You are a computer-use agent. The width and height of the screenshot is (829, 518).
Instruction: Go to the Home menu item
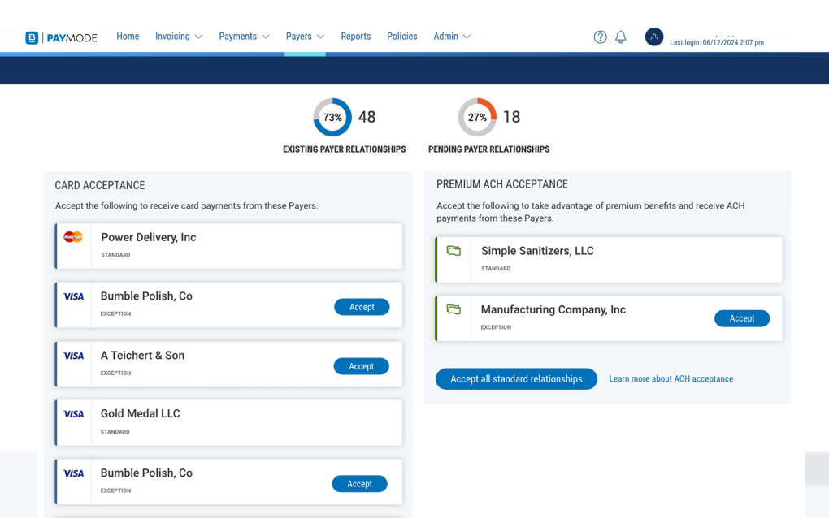(x=128, y=37)
